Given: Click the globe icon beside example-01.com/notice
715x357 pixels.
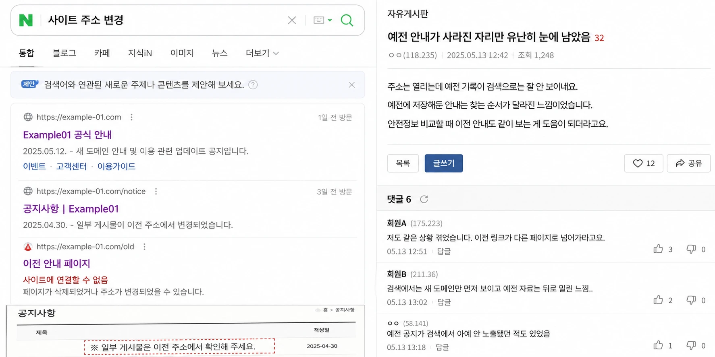Looking at the screenshot, I should [28, 191].
